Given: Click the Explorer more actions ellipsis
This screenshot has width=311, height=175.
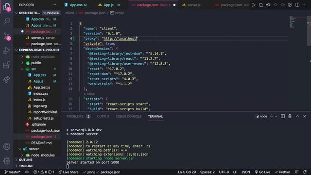Looking at the screenshot, I should (x=54, y=5).
